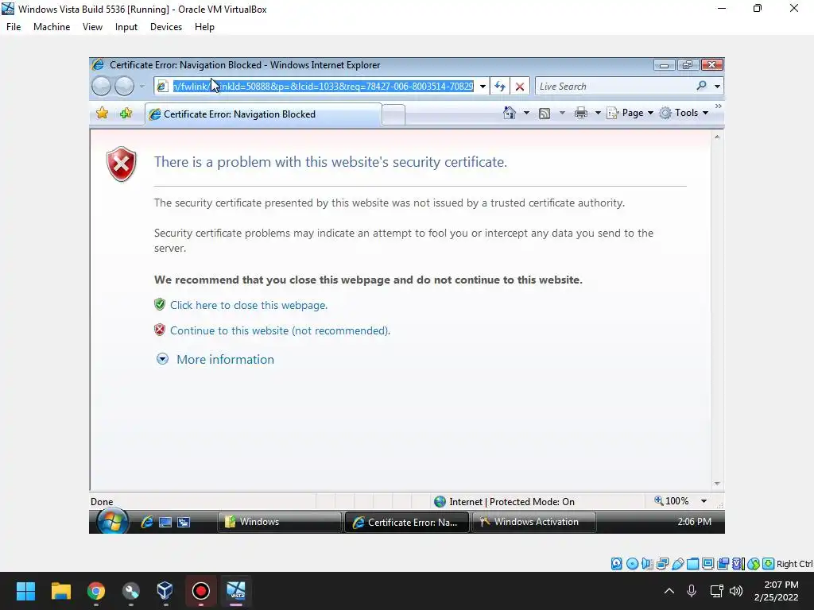The image size is (814, 610).
Task: Open Feeds dropdown arrow
Action: pyautogui.click(x=562, y=113)
